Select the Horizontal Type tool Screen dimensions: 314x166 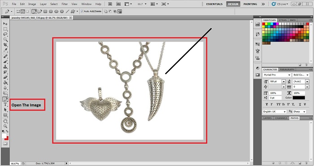[x=5, y=104]
